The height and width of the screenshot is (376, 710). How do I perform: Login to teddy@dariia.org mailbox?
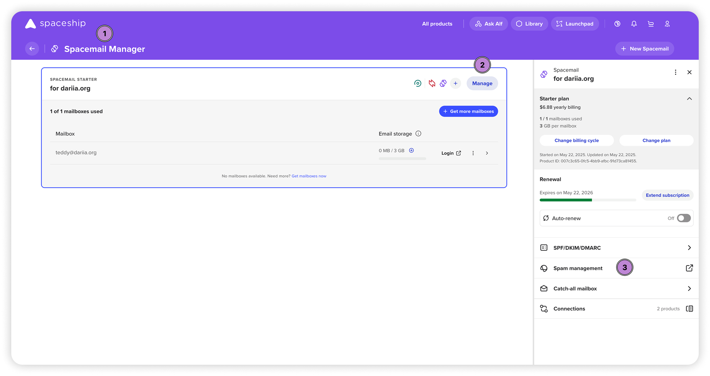[x=451, y=153]
